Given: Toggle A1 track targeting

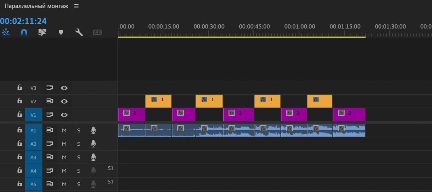Looking at the screenshot, I should pyautogui.click(x=33, y=131).
